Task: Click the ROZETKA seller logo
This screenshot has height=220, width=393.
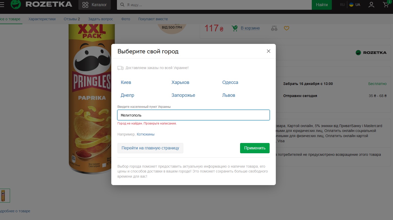Action: 371,53
